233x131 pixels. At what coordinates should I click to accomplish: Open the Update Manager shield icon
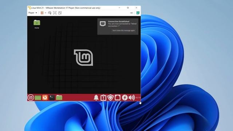coord(110,98)
